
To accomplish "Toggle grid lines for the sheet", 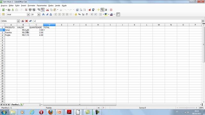I will (118, 14).
